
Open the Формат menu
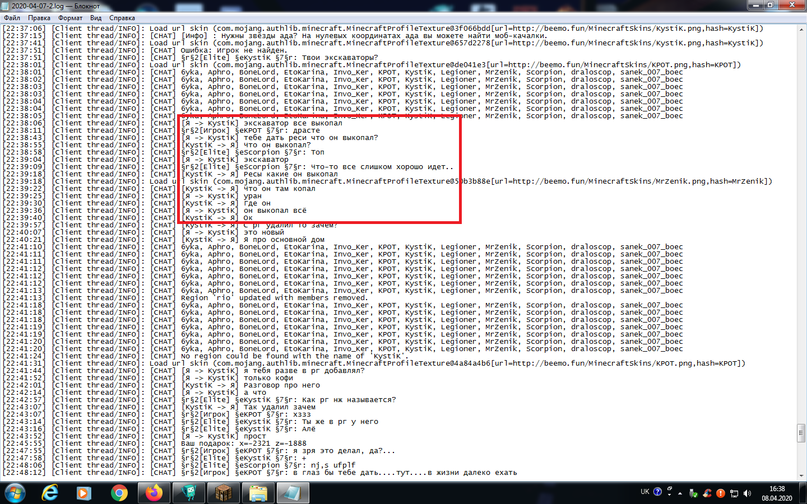(x=70, y=18)
